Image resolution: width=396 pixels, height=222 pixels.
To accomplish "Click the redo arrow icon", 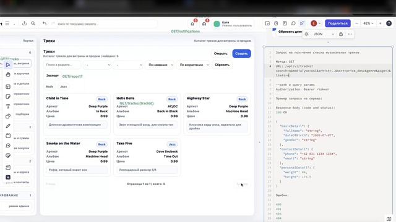I will click(x=53, y=23).
